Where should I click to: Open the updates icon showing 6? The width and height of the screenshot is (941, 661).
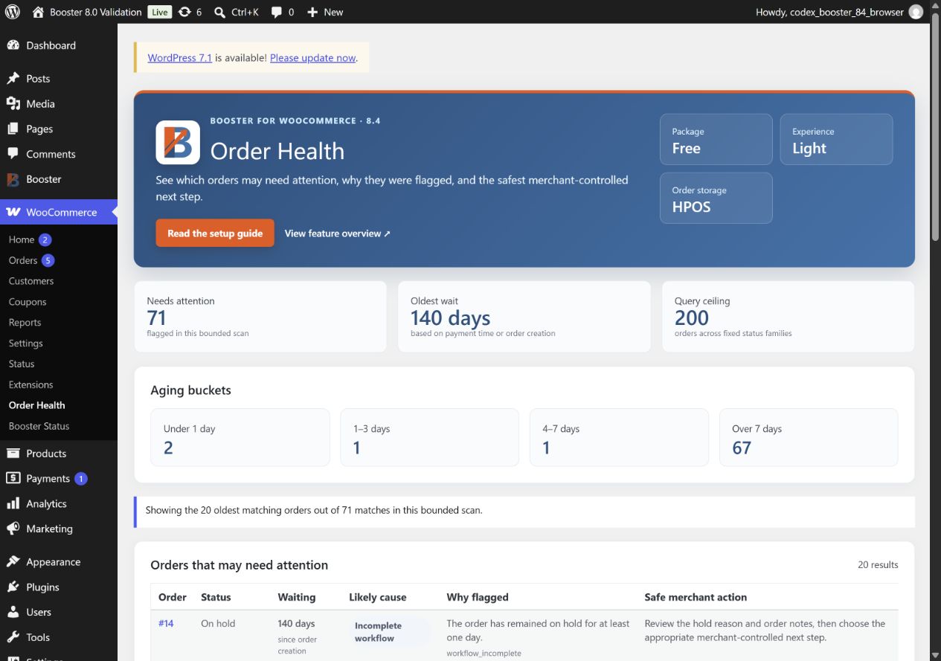(184, 12)
